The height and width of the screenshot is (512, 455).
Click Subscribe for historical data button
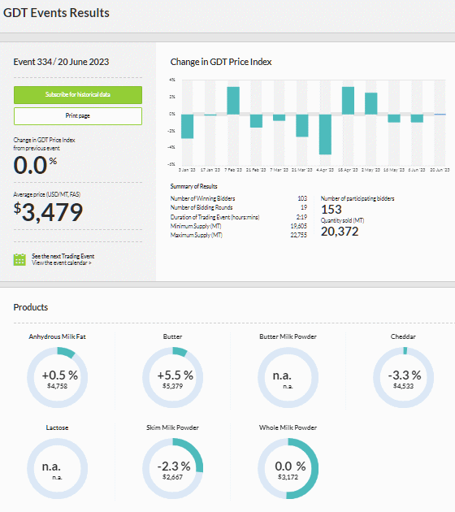click(78, 95)
